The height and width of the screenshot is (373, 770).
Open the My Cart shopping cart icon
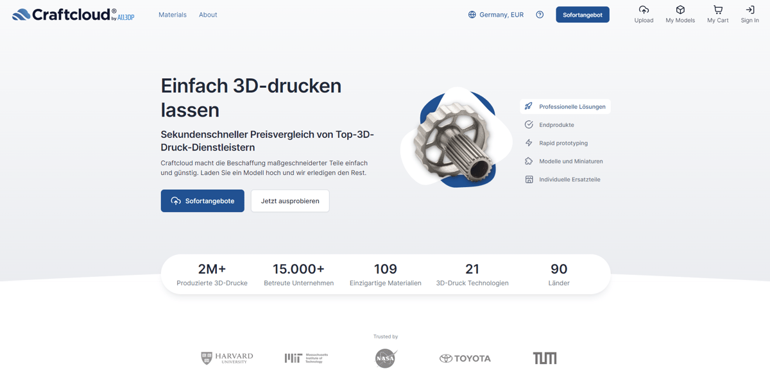[718, 10]
